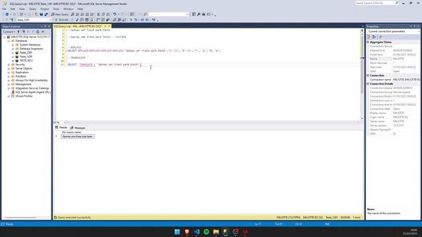Click the Connect plug icon in Object Explorer
422x237 pixels.
(18, 32)
